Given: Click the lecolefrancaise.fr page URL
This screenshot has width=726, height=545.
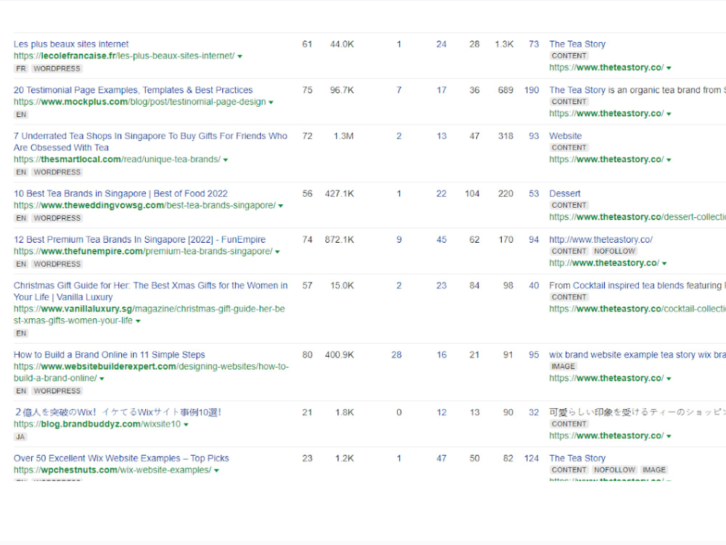Looking at the screenshot, I should (124, 56).
